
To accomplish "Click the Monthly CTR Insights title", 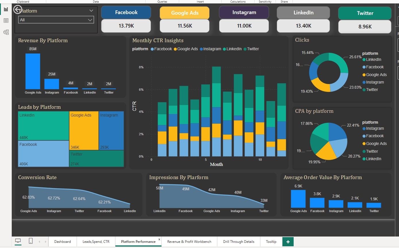I will pos(158,40).
